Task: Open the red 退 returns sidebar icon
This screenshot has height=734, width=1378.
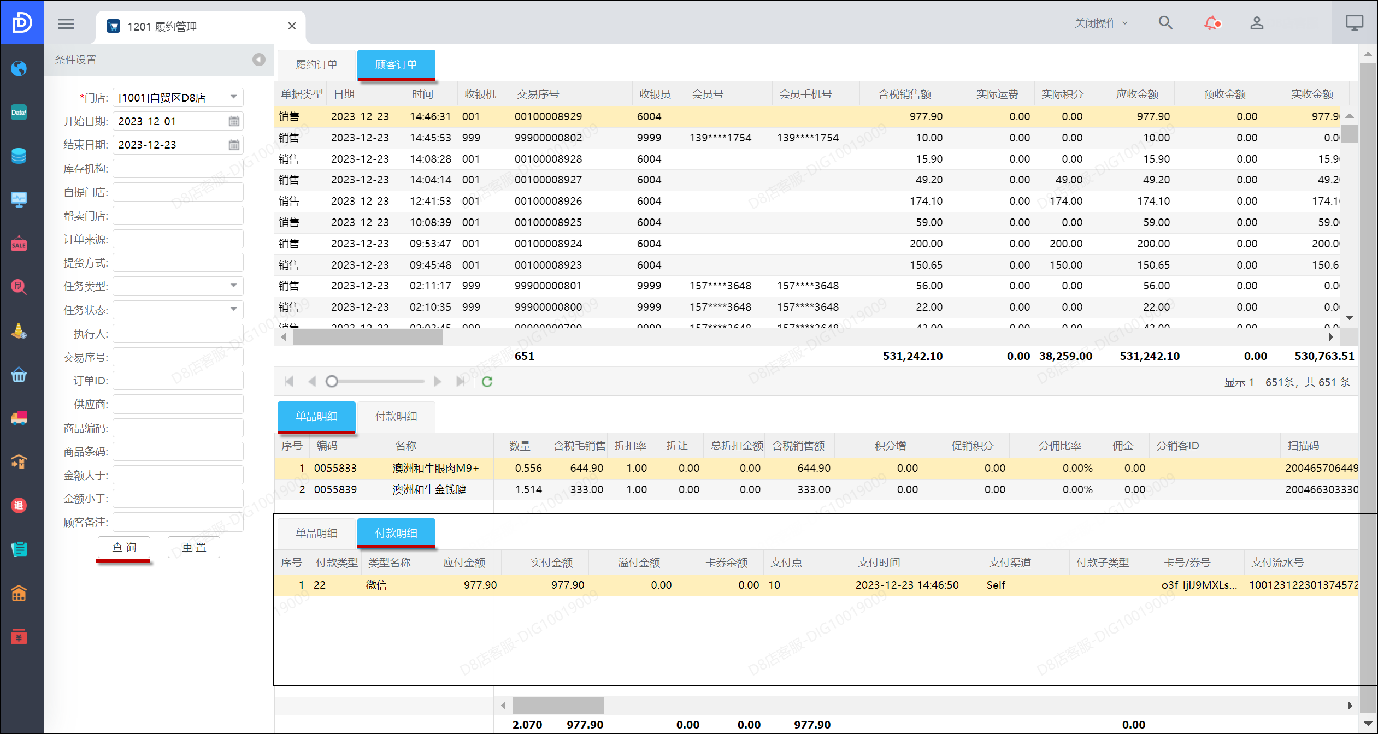Action: 19,505
